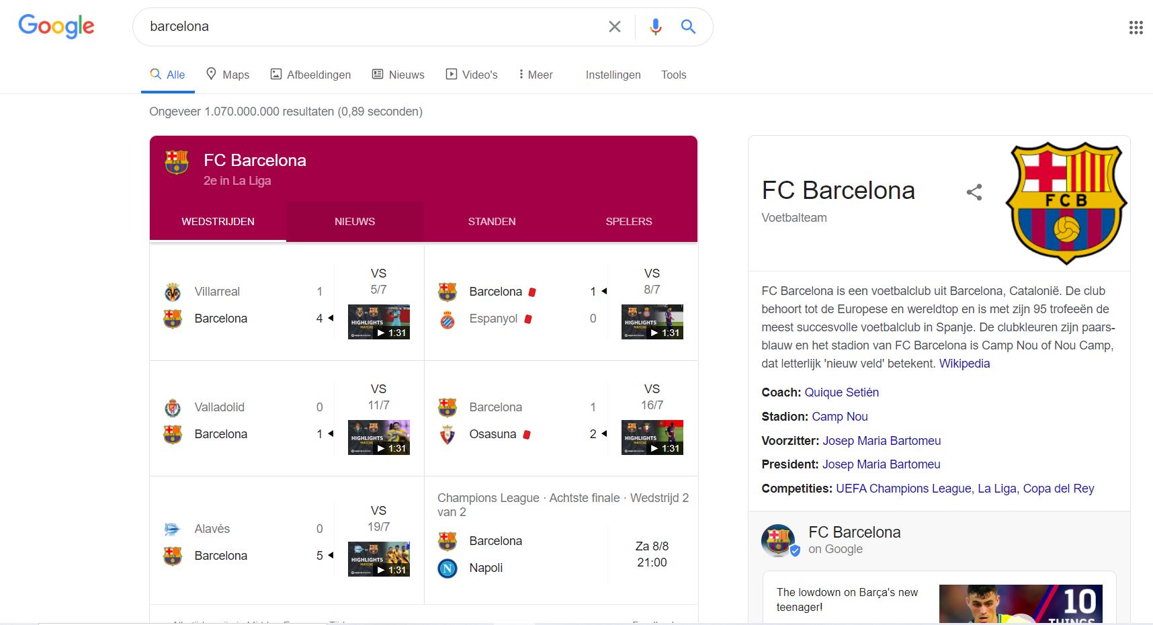Switch to the Afbeeldingen tab
The width and height of the screenshot is (1153, 625).
310,75
